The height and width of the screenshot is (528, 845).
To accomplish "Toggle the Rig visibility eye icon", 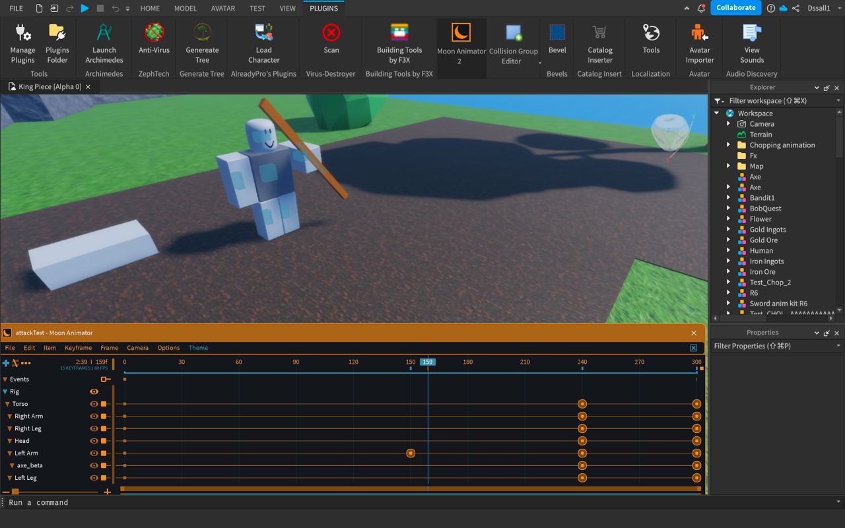I will (94, 392).
